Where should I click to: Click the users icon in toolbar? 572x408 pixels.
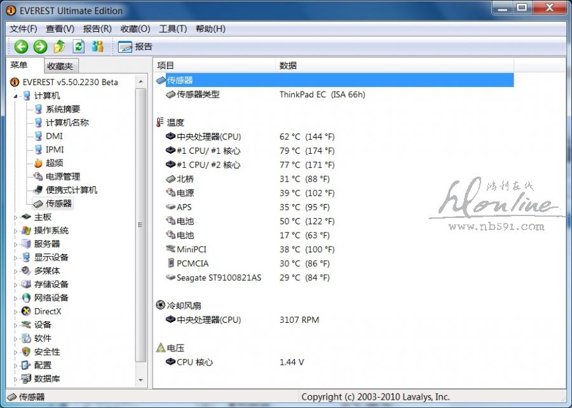pyautogui.click(x=97, y=46)
